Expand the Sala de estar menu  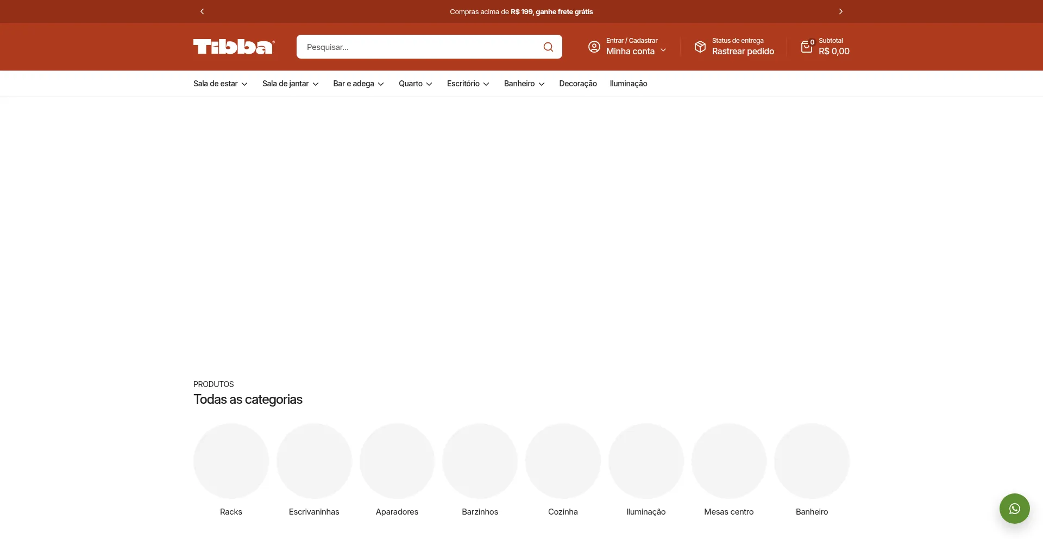coord(221,84)
